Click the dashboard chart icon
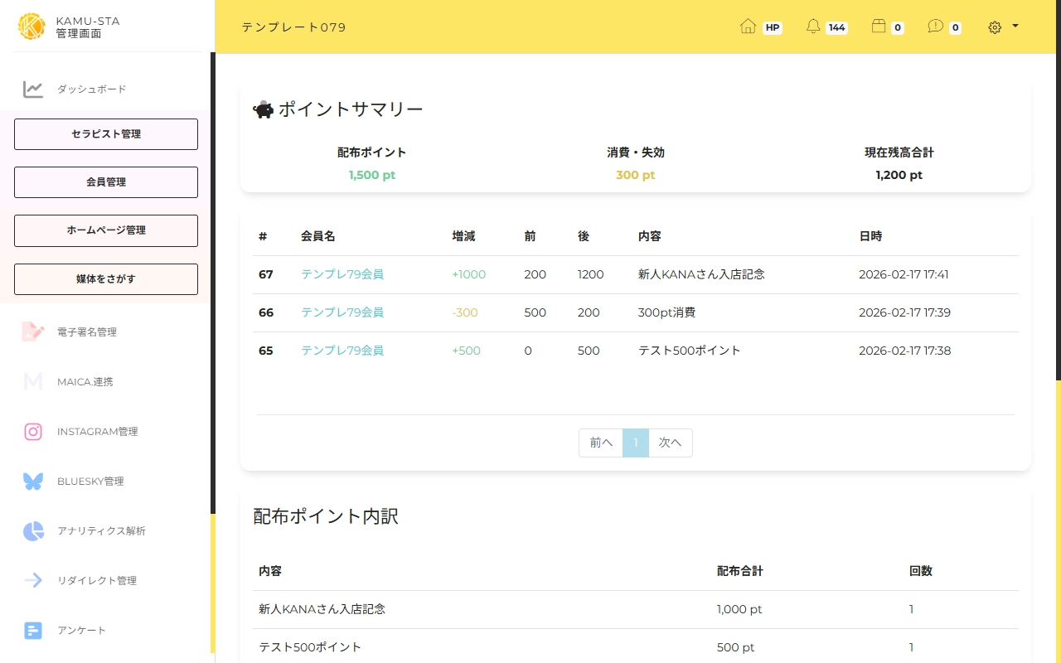Viewport: 1061px width, 663px height. 33,90
